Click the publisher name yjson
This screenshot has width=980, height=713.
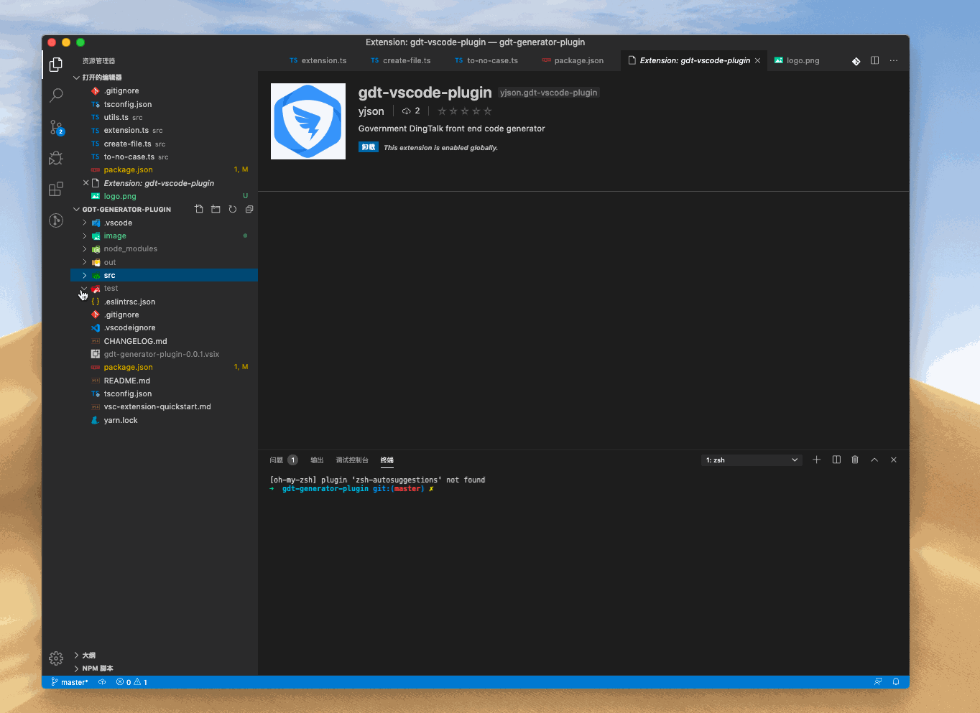tap(371, 111)
